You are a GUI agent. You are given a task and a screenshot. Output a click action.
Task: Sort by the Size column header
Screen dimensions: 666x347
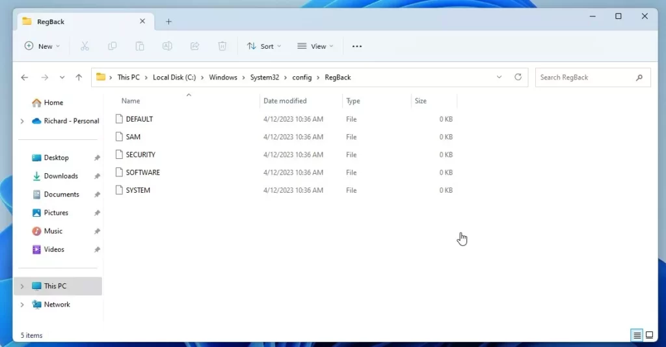421,101
